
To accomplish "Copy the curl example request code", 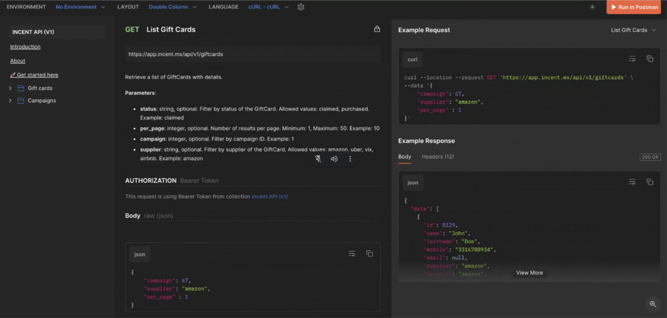I will click(x=650, y=59).
